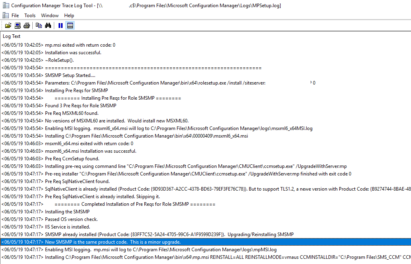
Task: Open the File menu
Action: pyautogui.click(x=15, y=16)
